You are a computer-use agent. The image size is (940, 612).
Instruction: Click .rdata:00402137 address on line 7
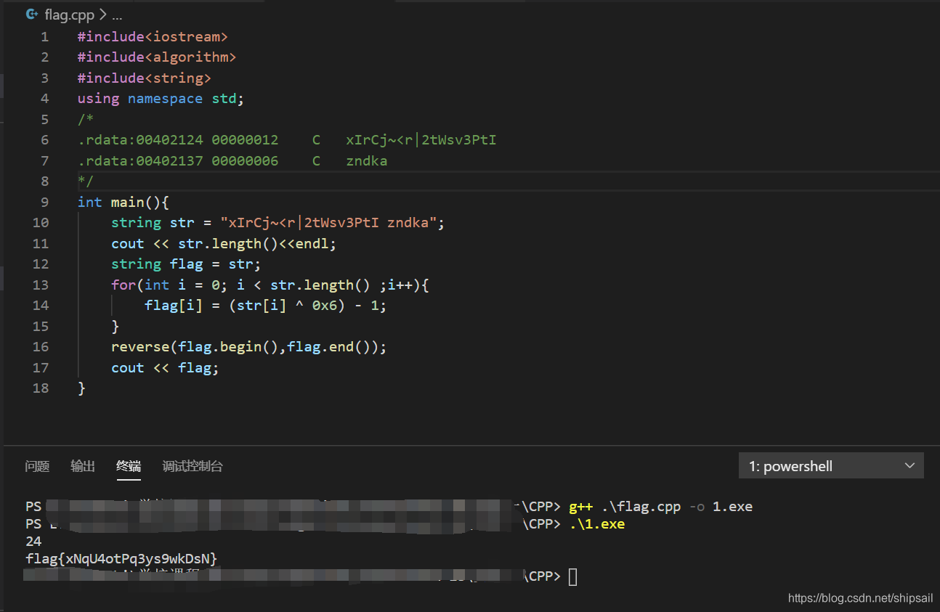pyautogui.click(x=140, y=160)
